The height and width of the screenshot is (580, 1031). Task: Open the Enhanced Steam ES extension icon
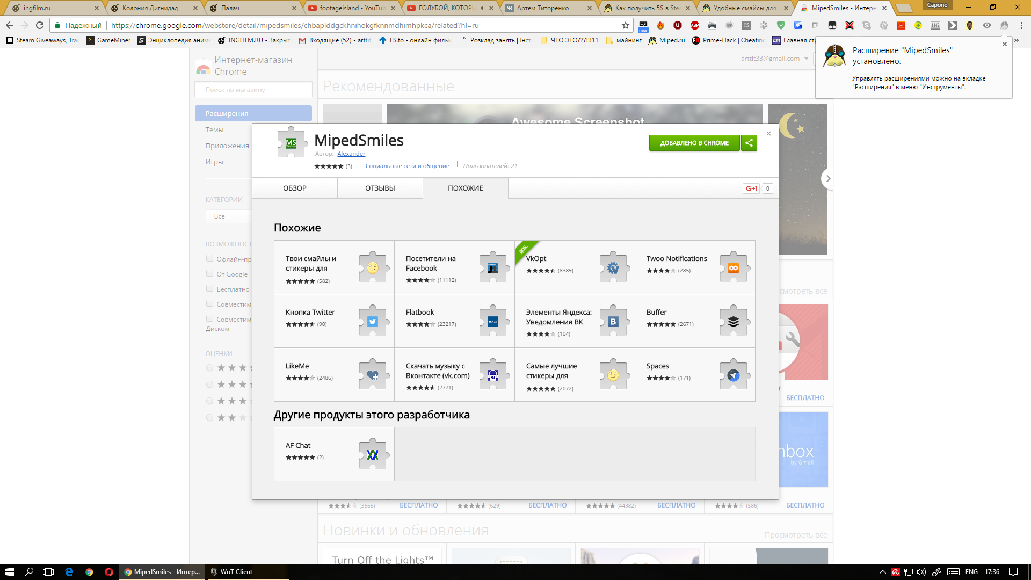click(x=746, y=25)
